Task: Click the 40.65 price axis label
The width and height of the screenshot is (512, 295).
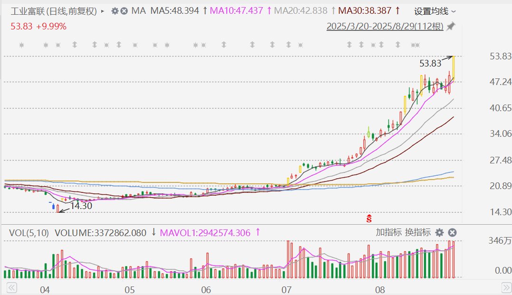Action: [500, 108]
